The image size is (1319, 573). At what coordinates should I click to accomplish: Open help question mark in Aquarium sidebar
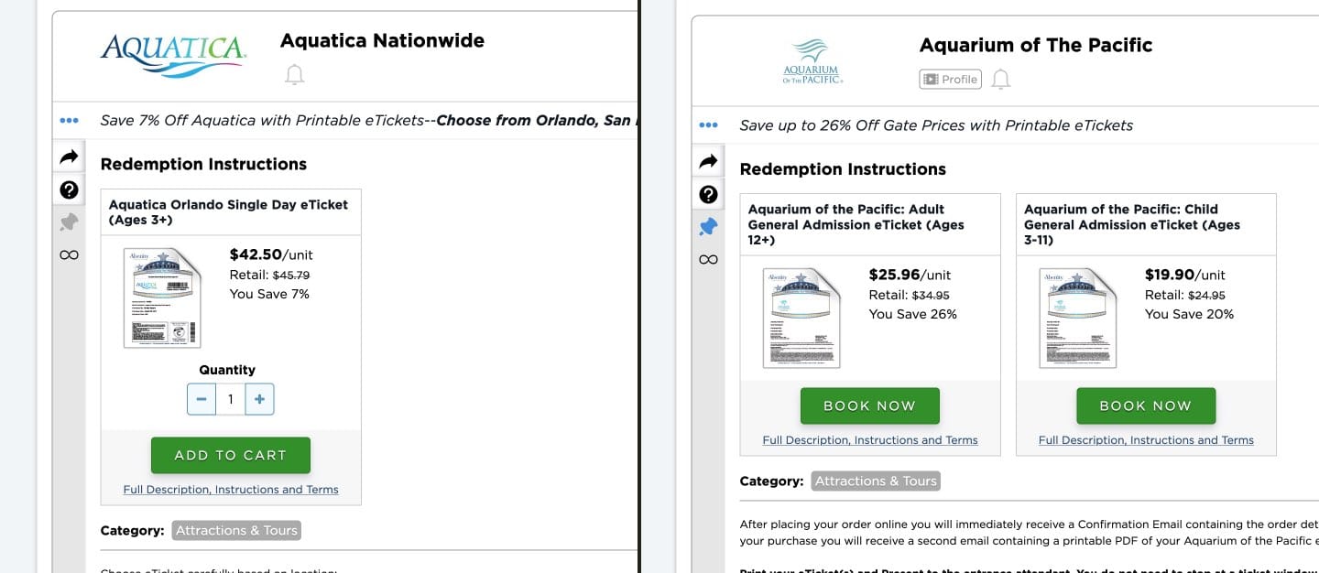[708, 194]
